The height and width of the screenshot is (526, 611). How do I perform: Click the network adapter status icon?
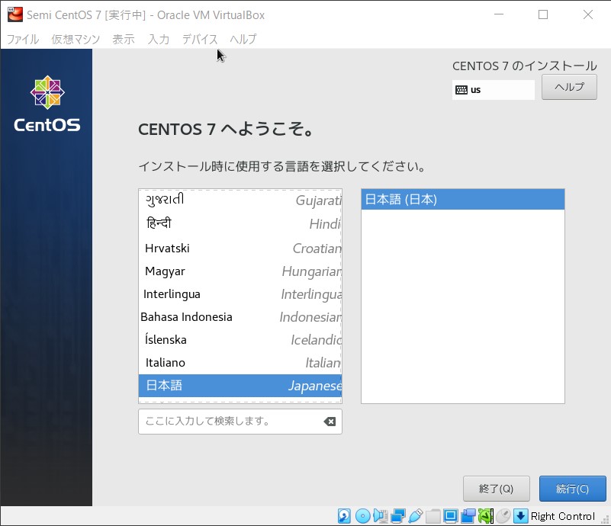398,516
